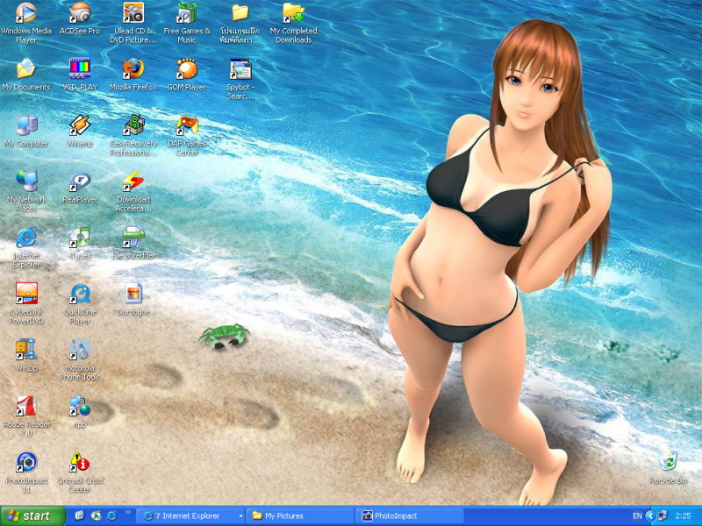Switch to My Pictures taskbar window

click(300, 515)
